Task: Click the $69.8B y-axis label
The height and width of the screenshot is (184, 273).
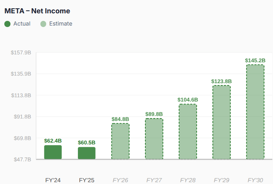Action: tap(22, 138)
